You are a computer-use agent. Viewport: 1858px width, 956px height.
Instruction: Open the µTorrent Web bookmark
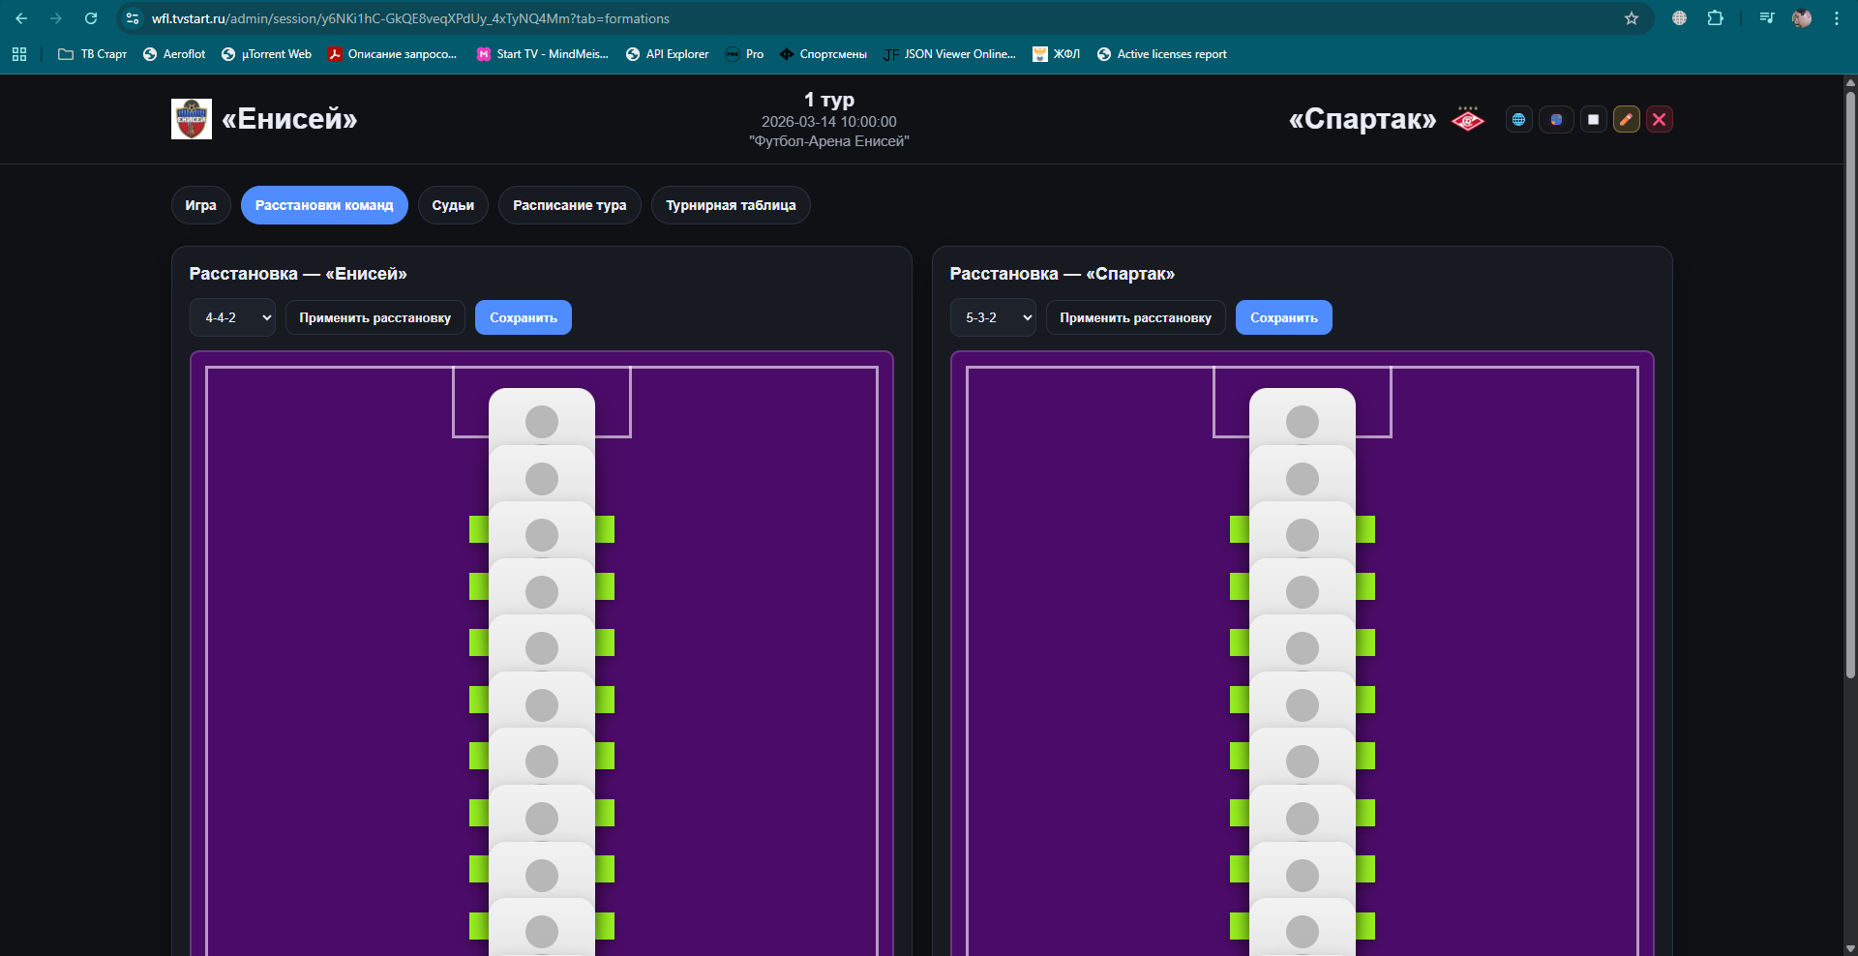267,54
